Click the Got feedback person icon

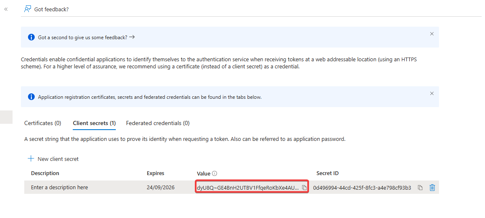tap(28, 9)
